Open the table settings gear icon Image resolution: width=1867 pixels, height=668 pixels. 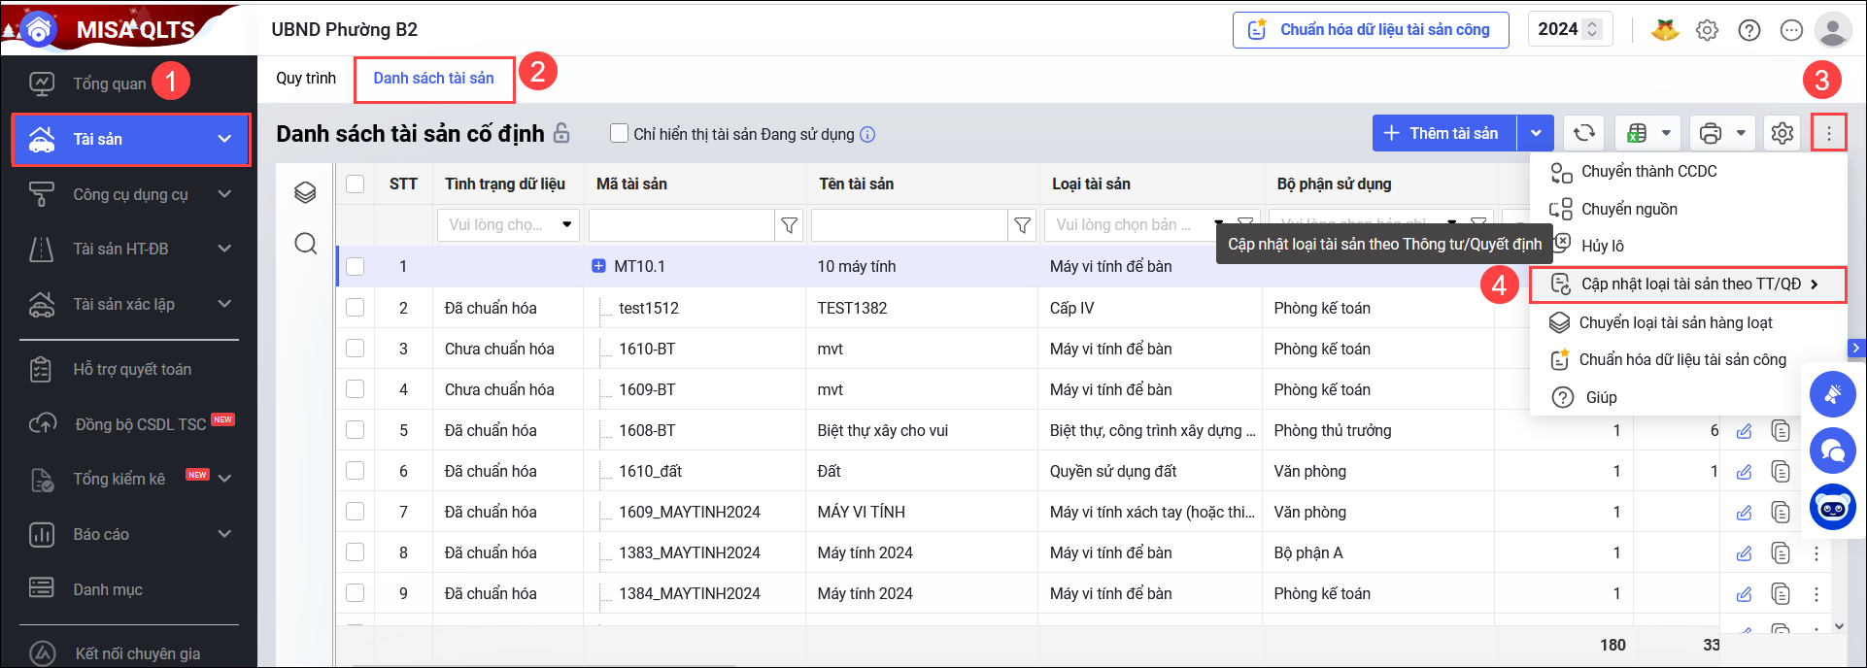[x=1782, y=133]
